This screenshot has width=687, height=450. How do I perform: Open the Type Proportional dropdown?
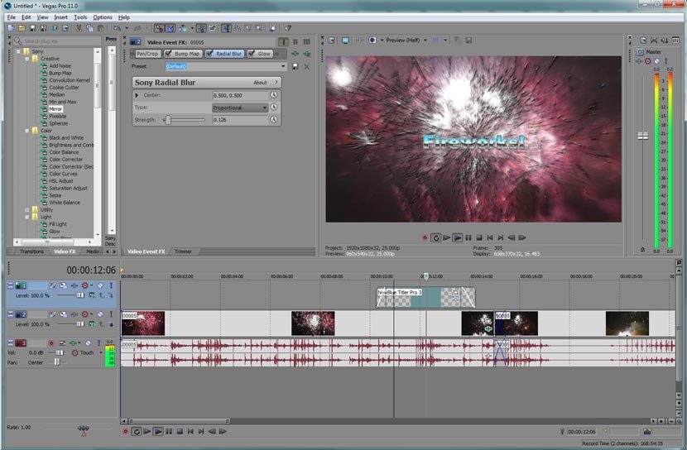coord(240,108)
